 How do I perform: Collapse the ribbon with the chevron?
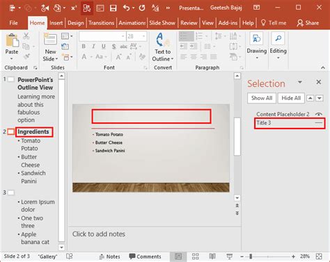point(323,67)
